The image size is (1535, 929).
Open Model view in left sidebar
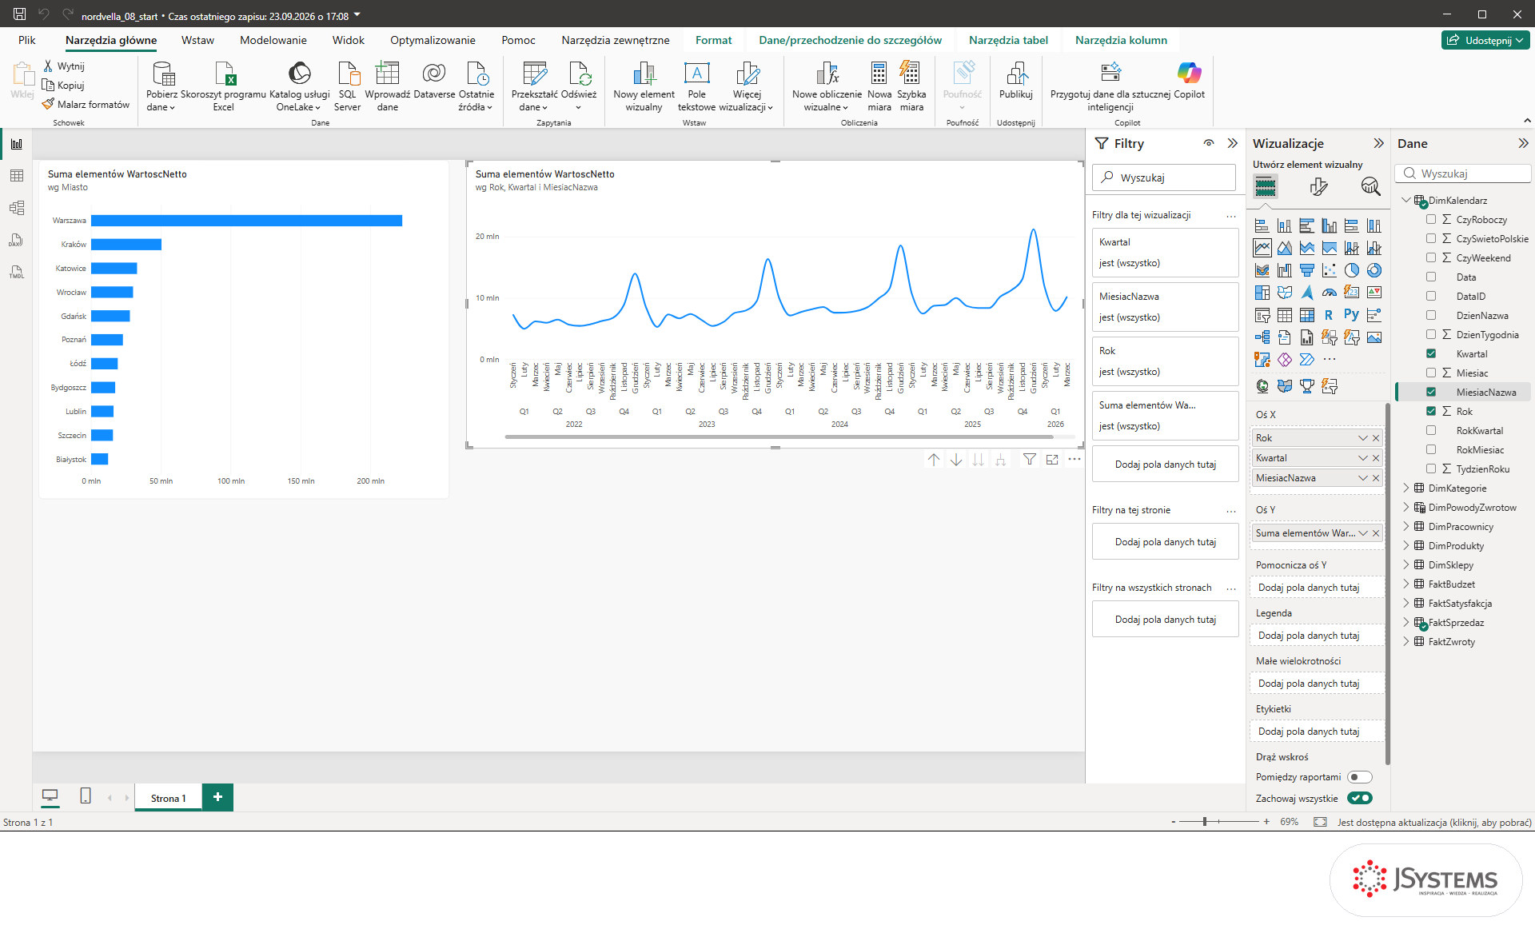[17, 208]
